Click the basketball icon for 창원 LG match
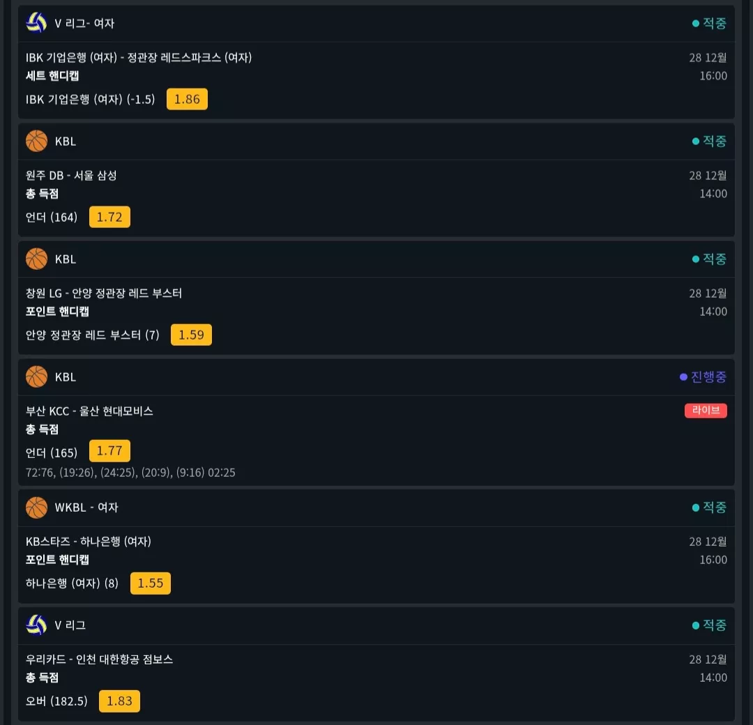 tap(36, 259)
